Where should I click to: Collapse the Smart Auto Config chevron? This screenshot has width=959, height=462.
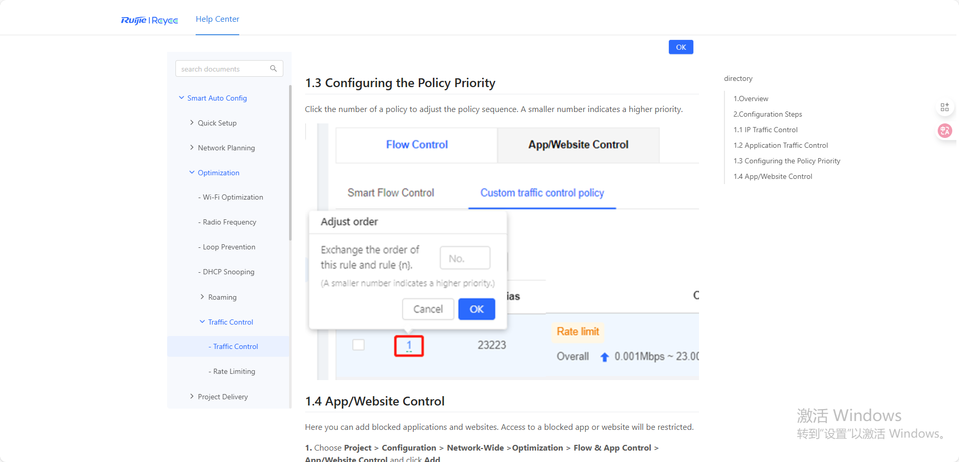click(x=181, y=97)
